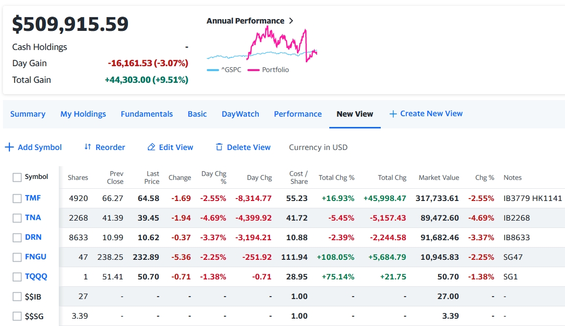
Task: Go to the Performance tab
Action: tap(297, 114)
